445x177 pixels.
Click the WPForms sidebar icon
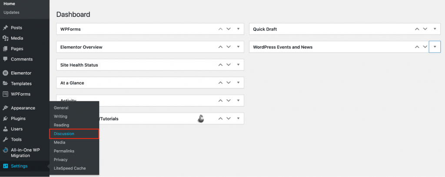pyautogui.click(x=5, y=94)
